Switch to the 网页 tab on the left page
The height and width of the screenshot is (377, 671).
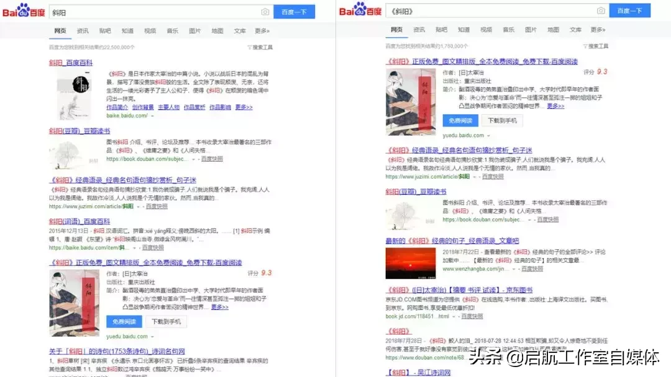[60, 29]
